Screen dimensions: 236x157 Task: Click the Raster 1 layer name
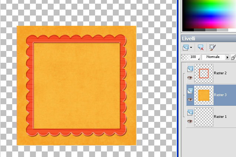(x=220, y=117)
